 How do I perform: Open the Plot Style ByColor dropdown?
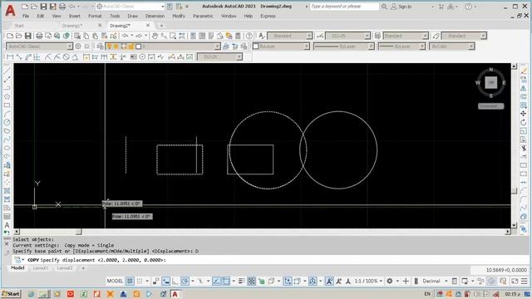click(471, 47)
